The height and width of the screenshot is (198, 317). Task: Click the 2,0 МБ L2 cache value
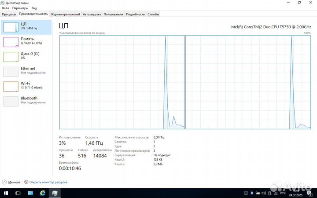click(x=158, y=164)
